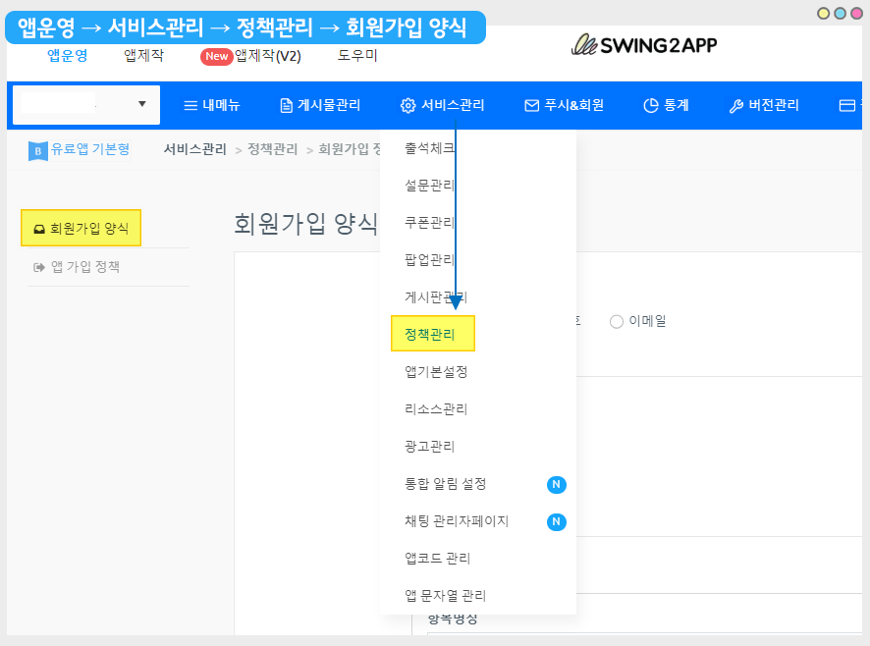
Task: Select the 이메일 radio button
Action: click(617, 322)
